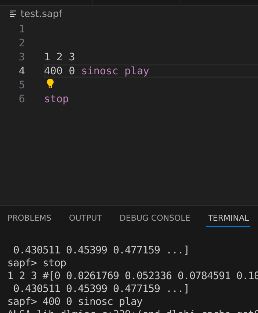Click the word play on editor line 4
Viewport: 258px width, 313px height.
click(137, 71)
